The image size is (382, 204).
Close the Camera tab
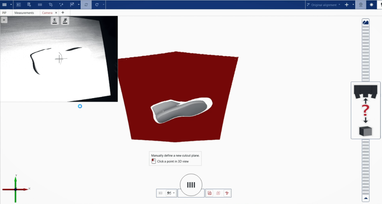point(56,13)
